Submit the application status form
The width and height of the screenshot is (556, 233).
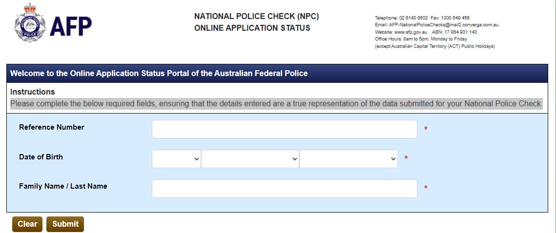point(65,224)
